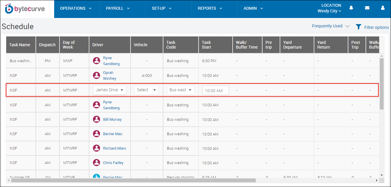Click the Dispatch column header

click(48, 45)
